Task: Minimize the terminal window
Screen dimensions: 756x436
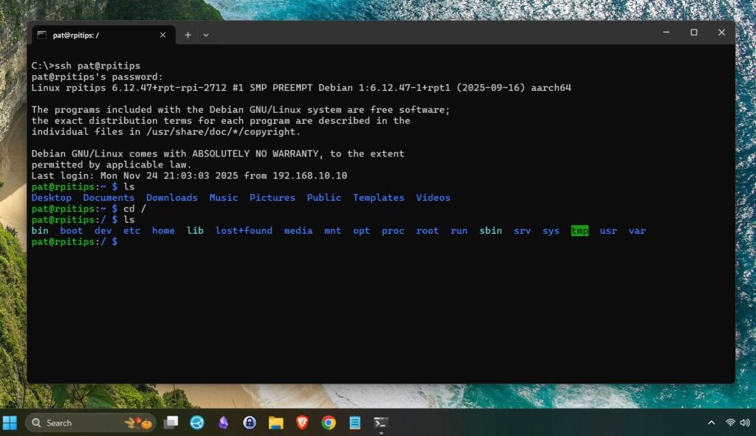Action: (665, 32)
